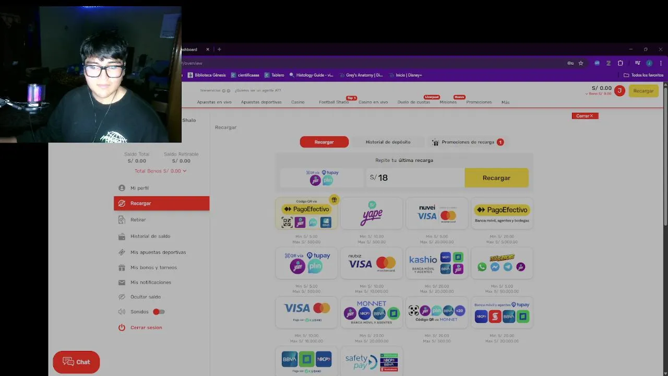Open the Chat support button
The image size is (668, 376).
point(76,362)
